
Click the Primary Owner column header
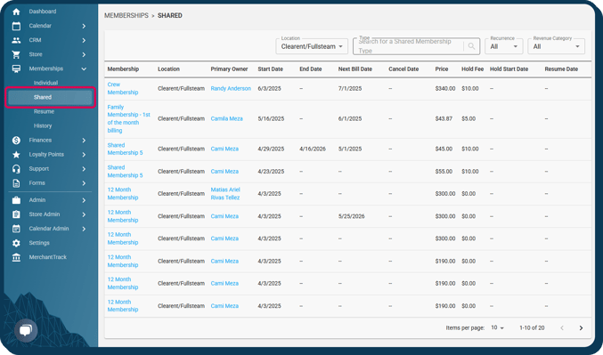tap(229, 69)
